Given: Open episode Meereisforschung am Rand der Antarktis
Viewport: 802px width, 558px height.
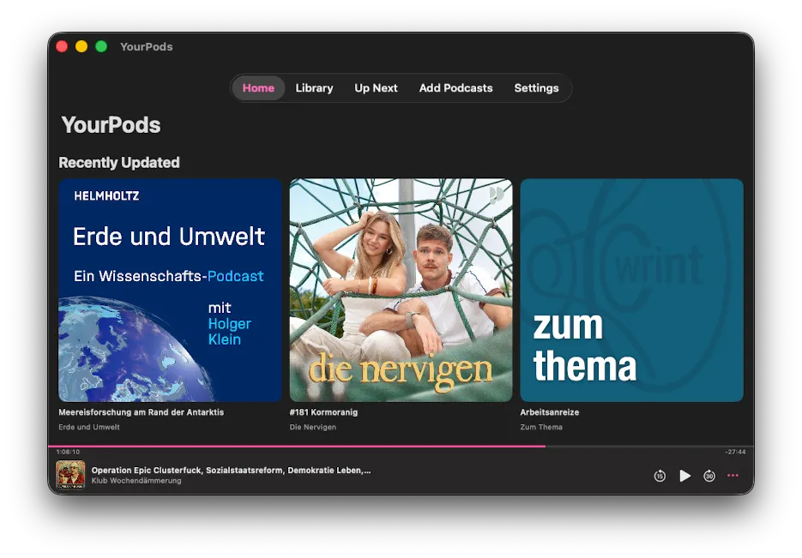Looking at the screenshot, I should pos(141,412).
